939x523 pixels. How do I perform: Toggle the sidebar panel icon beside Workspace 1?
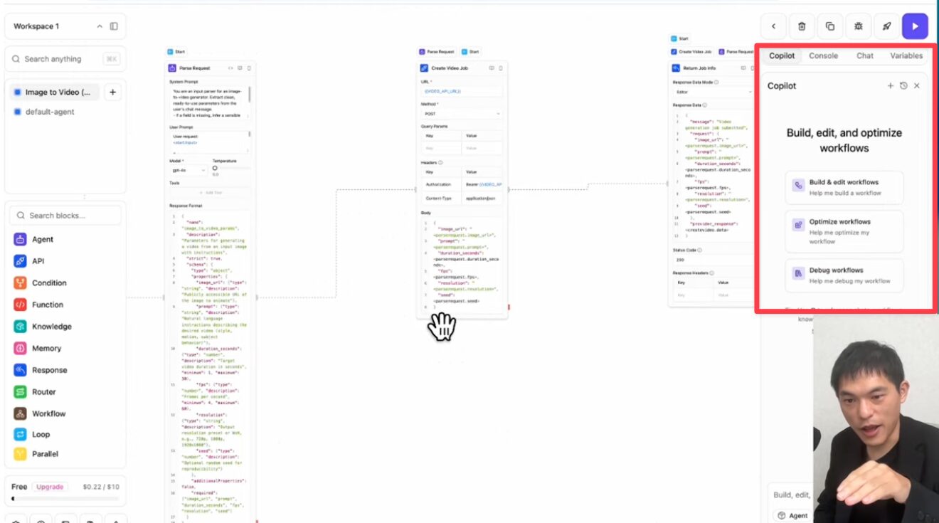coord(114,26)
